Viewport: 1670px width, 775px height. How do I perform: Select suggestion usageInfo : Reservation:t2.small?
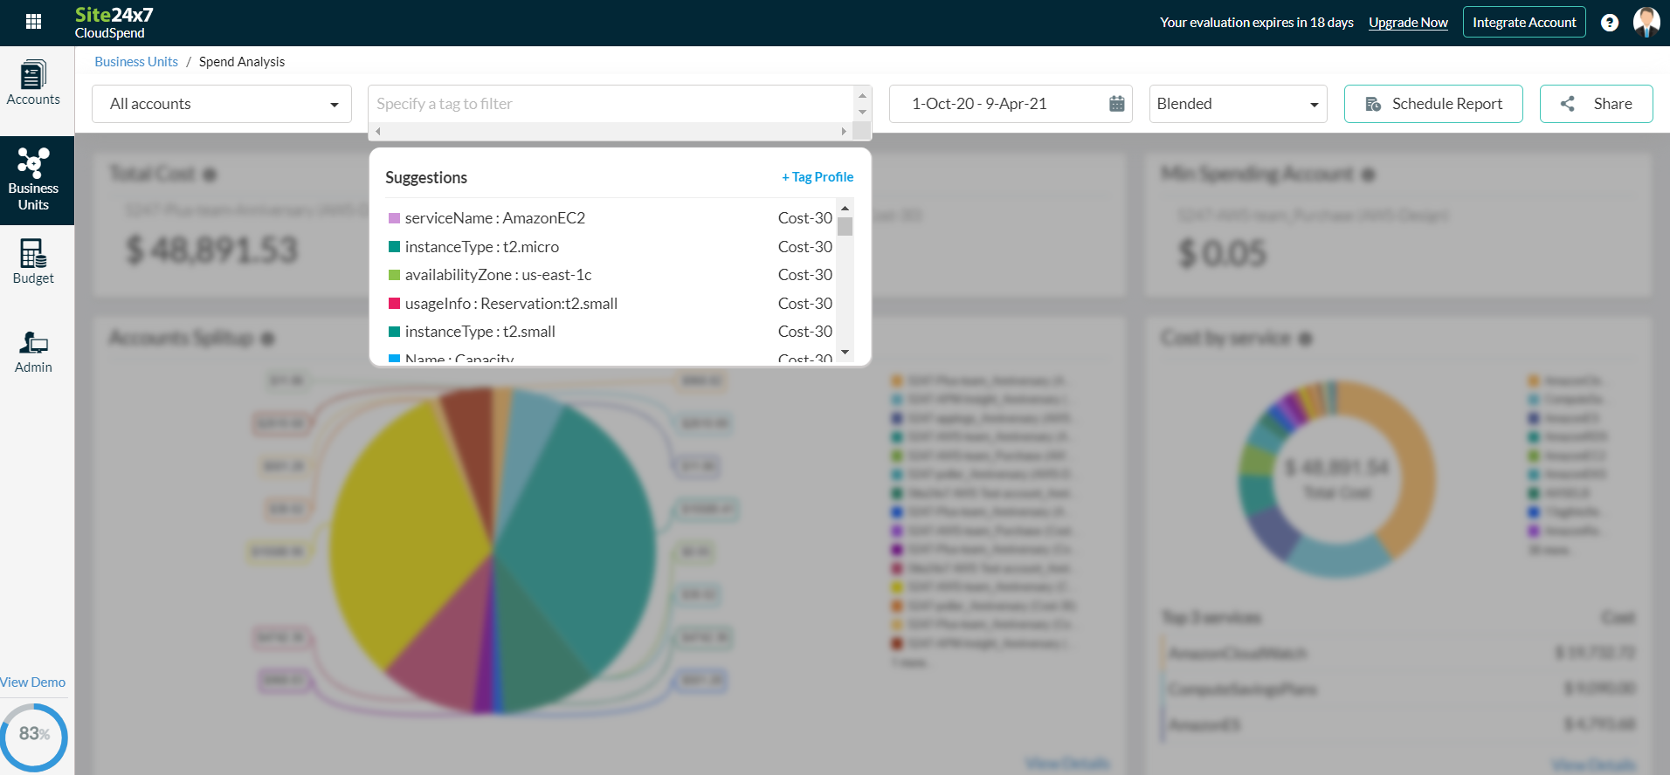[x=610, y=304]
